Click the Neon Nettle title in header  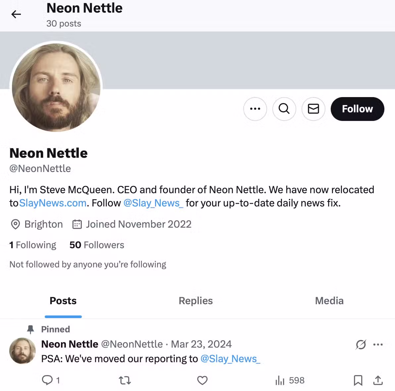point(85,8)
